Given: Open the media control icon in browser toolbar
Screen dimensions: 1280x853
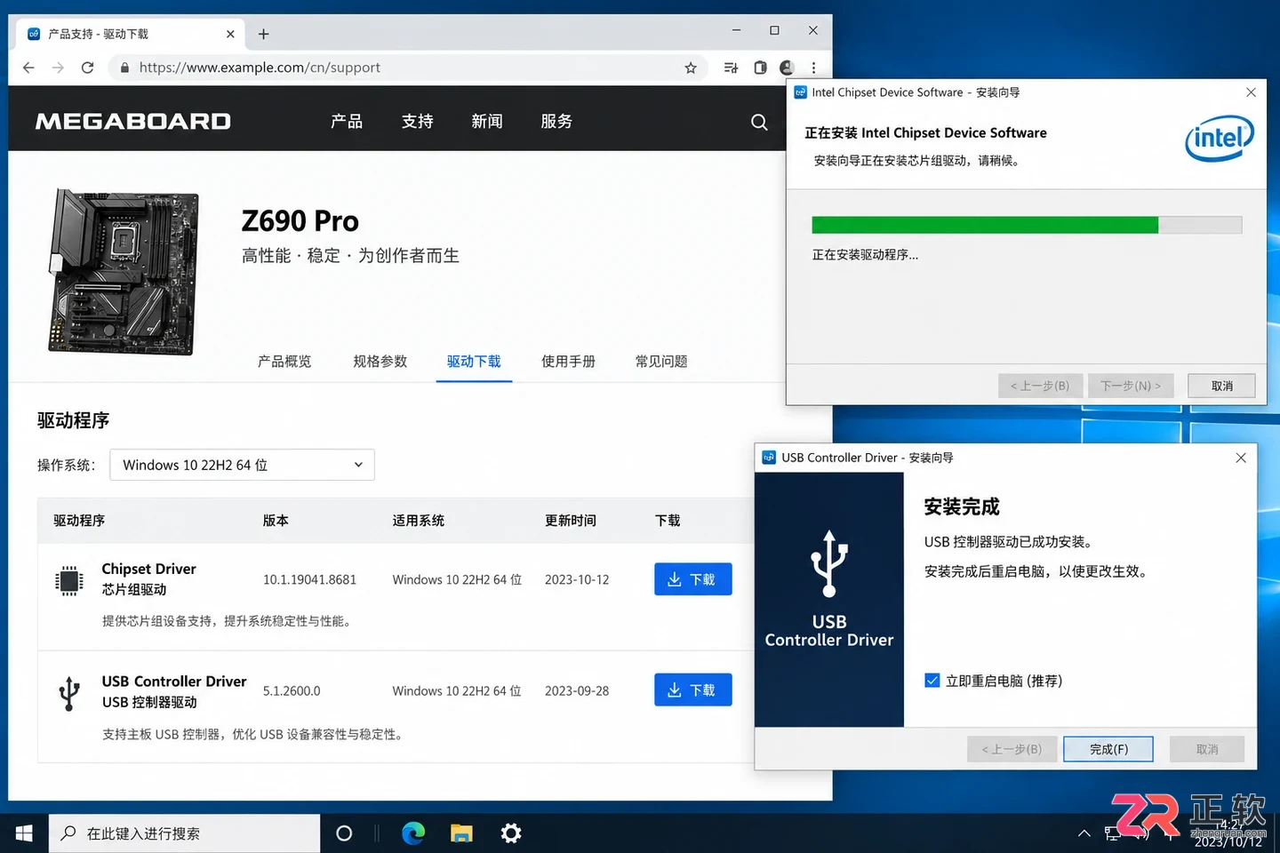Looking at the screenshot, I should click(731, 68).
